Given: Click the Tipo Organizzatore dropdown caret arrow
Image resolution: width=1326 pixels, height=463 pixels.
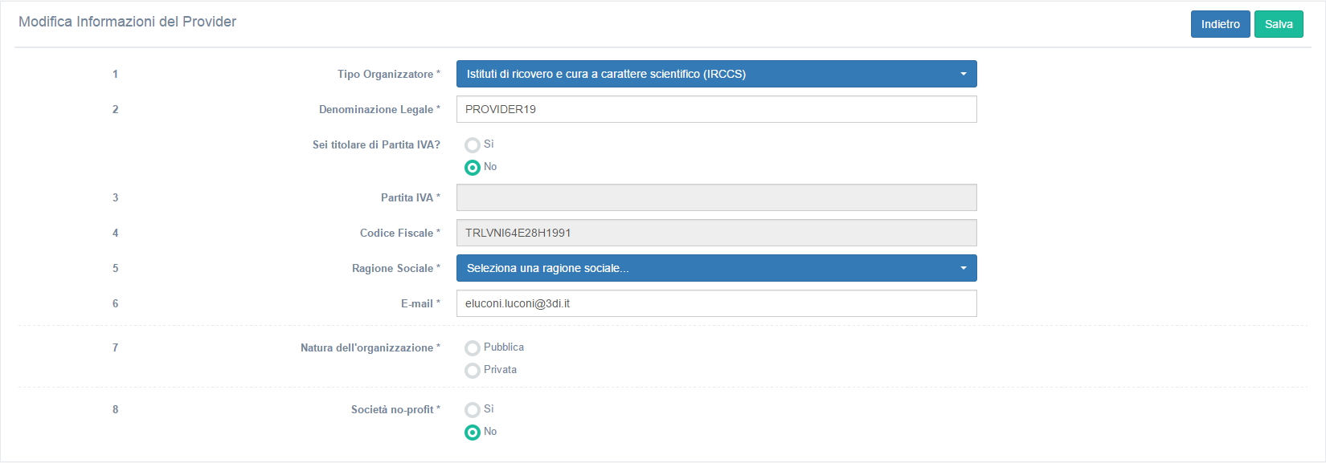Looking at the screenshot, I should tap(963, 74).
